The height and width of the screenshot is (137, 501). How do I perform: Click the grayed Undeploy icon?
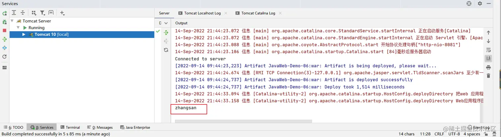coord(166,41)
